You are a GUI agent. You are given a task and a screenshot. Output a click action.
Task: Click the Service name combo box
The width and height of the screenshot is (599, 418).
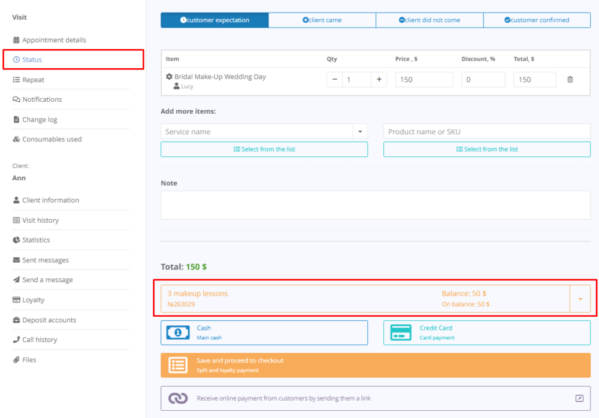click(x=257, y=131)
